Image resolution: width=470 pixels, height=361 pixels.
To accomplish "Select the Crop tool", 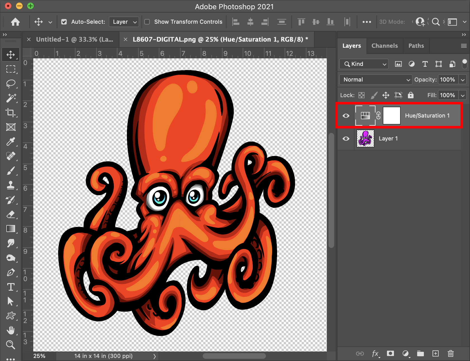I will point(11,113).
